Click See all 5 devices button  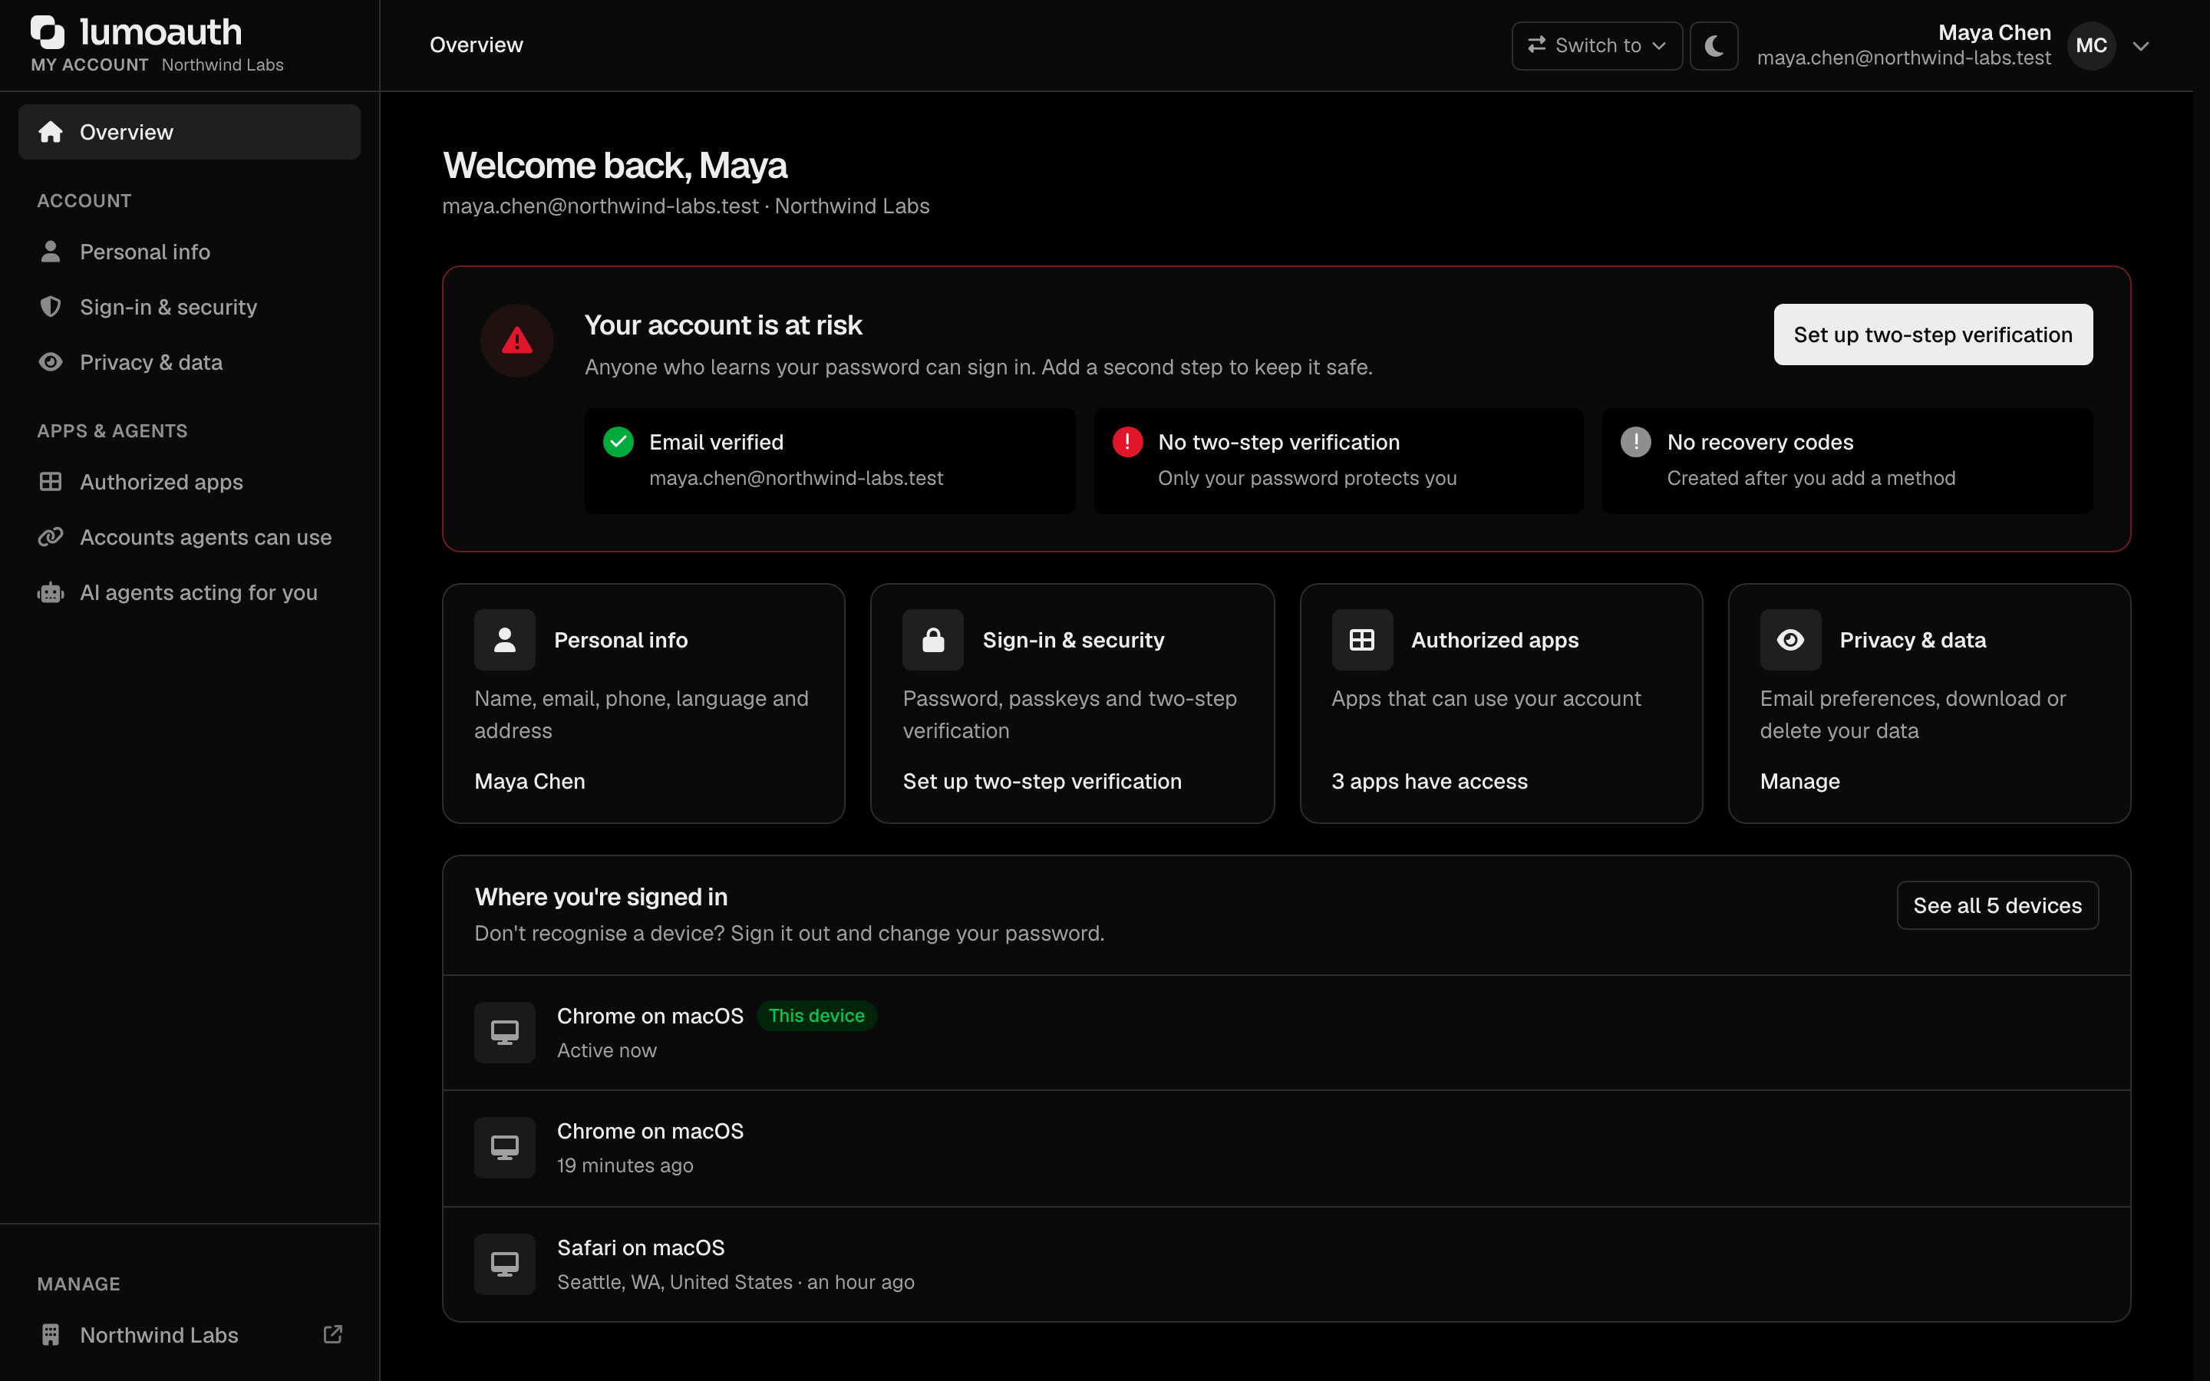tap(1997, 906)
